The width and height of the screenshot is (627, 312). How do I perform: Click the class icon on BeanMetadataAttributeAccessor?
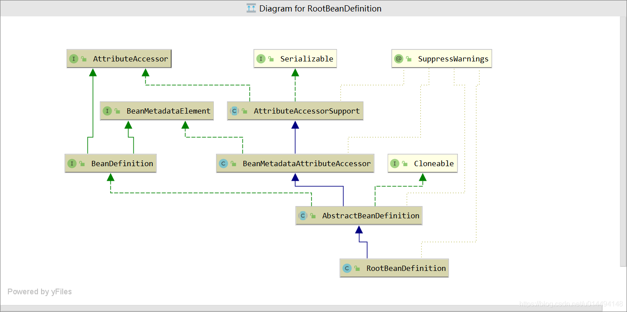pyautogui.click(x=223, y=164)
